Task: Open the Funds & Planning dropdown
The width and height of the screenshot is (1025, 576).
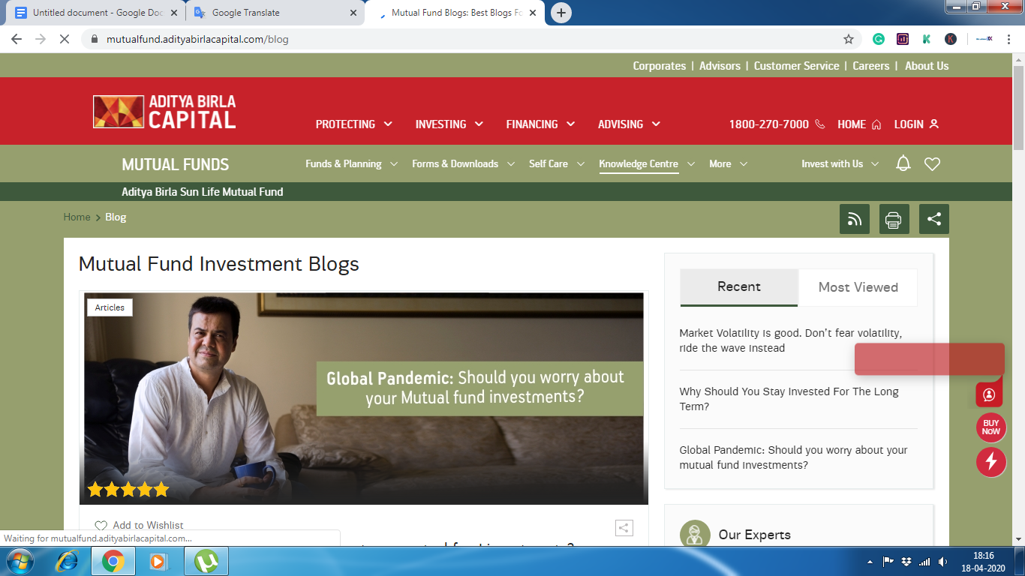Action: click(x=350, y=163)
